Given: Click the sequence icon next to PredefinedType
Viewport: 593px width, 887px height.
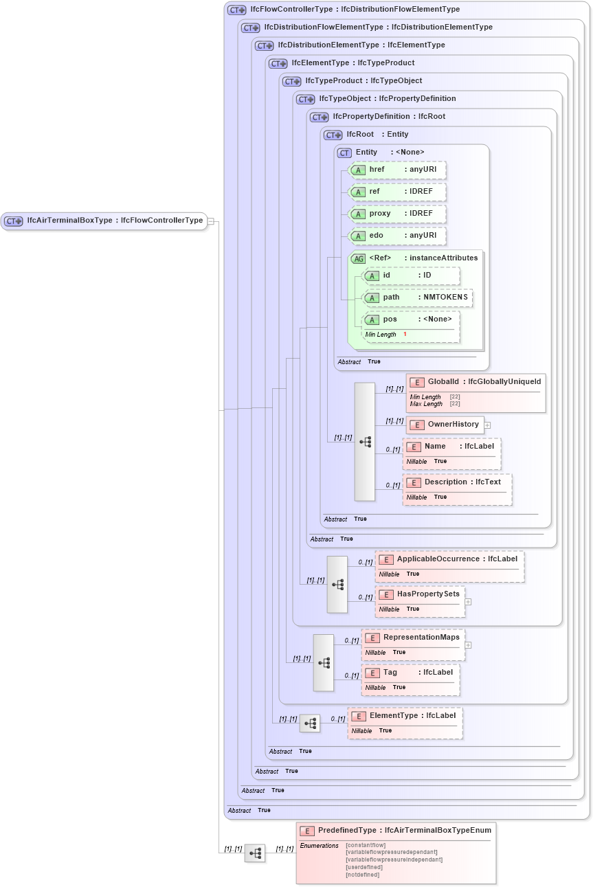Looking at the screenshot, I should tap(254, 852).
